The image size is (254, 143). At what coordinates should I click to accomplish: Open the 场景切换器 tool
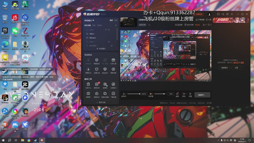click(105, 95)
